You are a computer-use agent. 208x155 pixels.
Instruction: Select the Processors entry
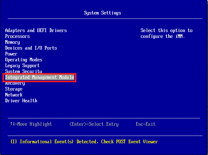[x=17, y=36]
